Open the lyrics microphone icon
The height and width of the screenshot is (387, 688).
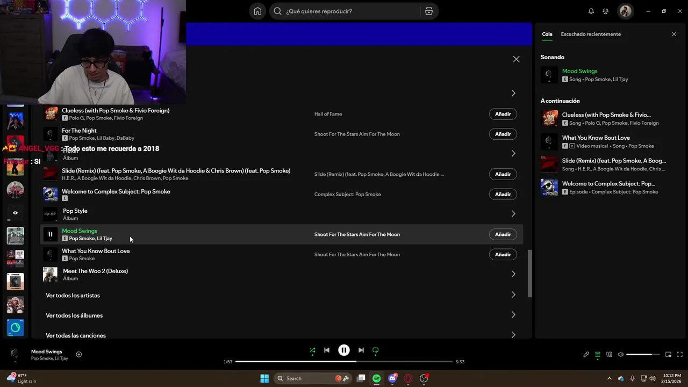click(586, 355)
